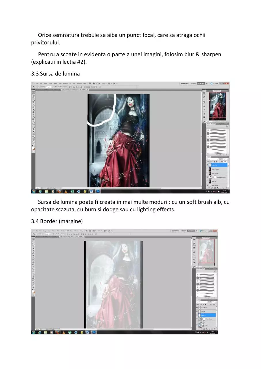Switch to Brush Presets tab in 3.3 screenshot
Screen dimensions: 261x369
[x=211, y=124]
